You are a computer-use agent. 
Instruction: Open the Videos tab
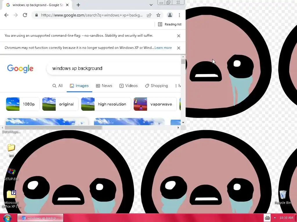[128, 86]
